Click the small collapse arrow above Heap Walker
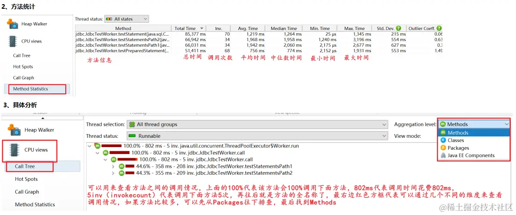516x215 pixels. point(43,118)
